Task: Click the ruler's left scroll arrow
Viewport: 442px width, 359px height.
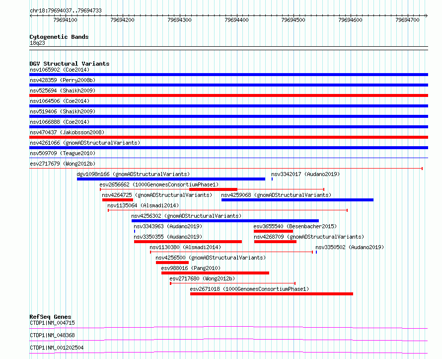Action: tap(31, 16)
